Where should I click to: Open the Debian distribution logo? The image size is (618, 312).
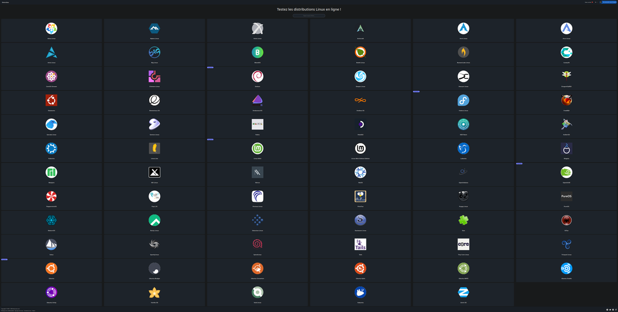258,76
